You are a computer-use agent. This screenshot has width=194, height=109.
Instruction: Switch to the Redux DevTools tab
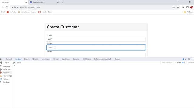(118, 59)
